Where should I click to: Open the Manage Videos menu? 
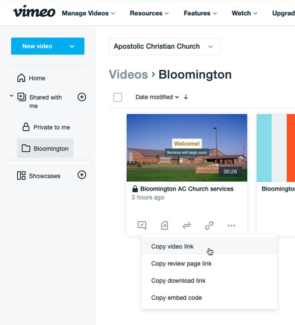click(x=88, y=13)
